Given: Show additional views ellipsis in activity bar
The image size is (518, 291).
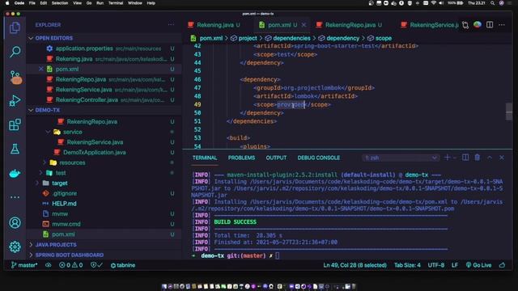Looking at the screenshot, I should click(x=15, y=197).
